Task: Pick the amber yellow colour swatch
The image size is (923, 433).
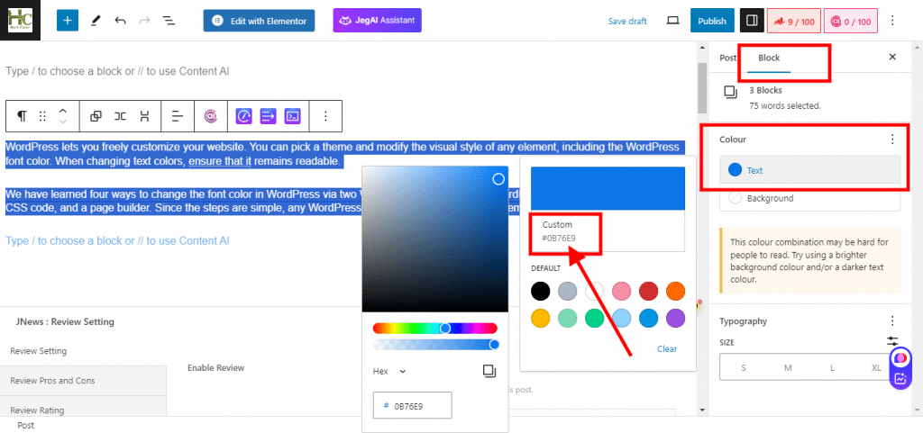Action: tap(541, 318)
